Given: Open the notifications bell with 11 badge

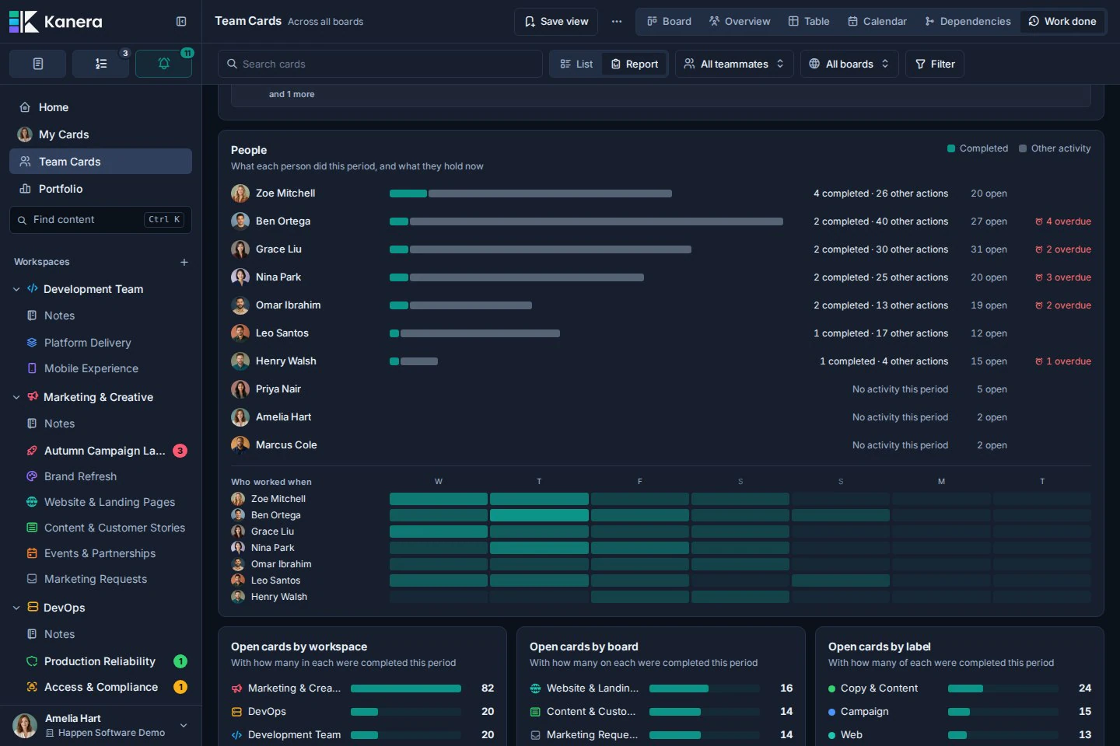Looking at the screenshot, I should [163, 64].
